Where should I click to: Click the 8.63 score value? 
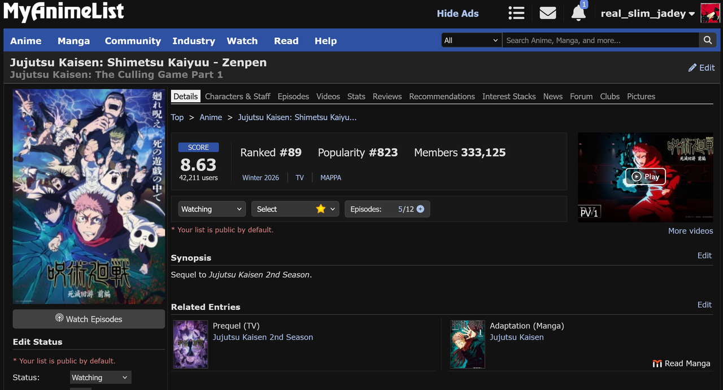[198, 164]
